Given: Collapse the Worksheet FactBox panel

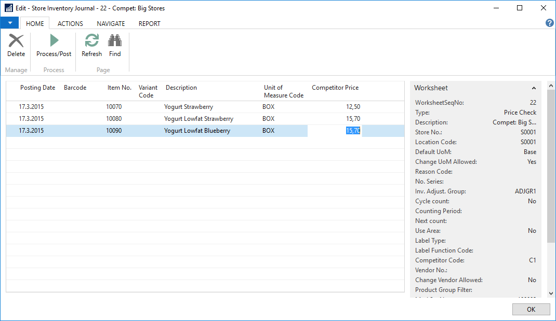Looking at the screenshot, I should pos(534,88).
